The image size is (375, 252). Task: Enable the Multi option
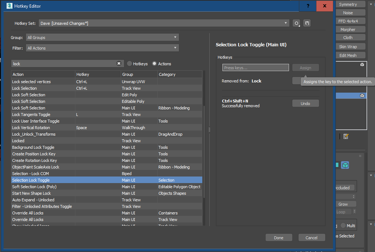point(343,225)
